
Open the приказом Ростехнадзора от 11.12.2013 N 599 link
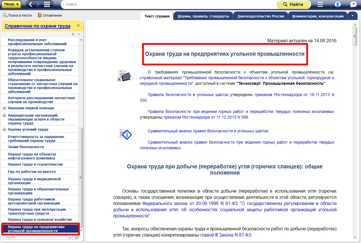tap(206, 117)
